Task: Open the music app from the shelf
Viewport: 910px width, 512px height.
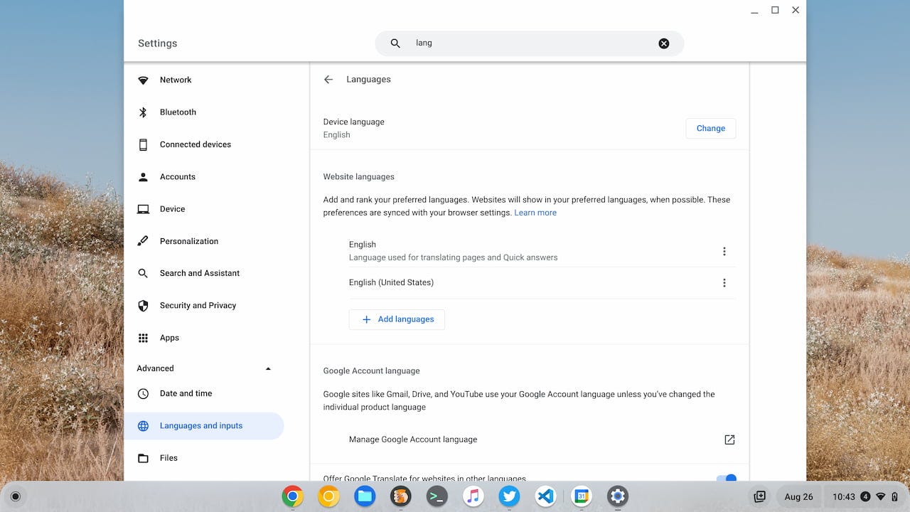Action: tap(473, 496)
